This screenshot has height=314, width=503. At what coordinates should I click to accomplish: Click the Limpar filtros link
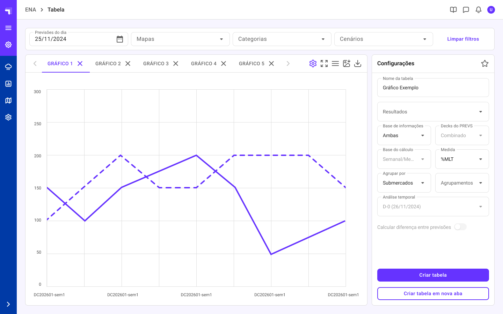pyautogui.click(x=463, y=39)
